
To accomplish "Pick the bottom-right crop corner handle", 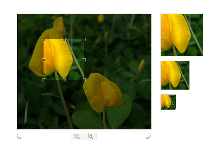I will (x=84, y=80).
